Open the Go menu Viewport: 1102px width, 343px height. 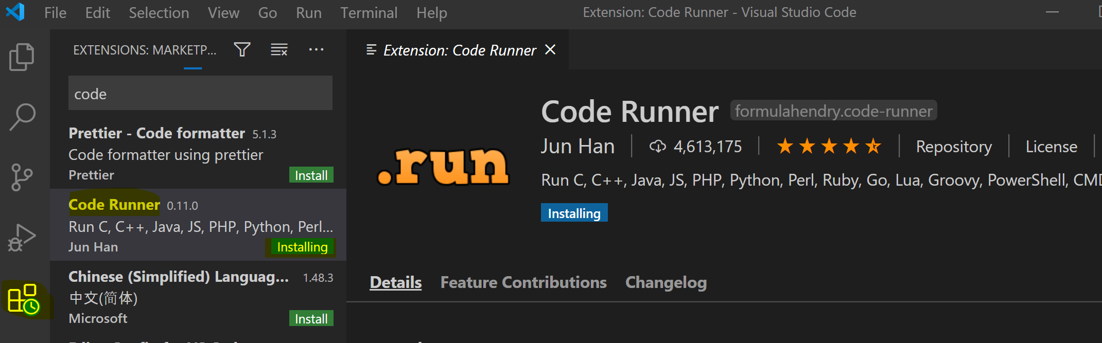pyautogui.click(x=268, y=13)
